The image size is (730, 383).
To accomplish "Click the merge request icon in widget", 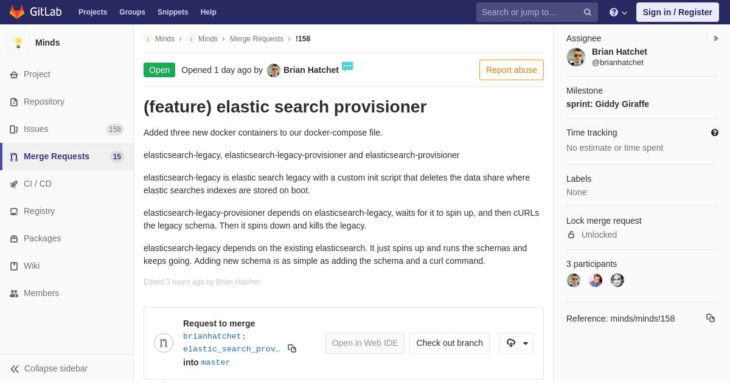I will pyautogui.click(x=164, y=343).
